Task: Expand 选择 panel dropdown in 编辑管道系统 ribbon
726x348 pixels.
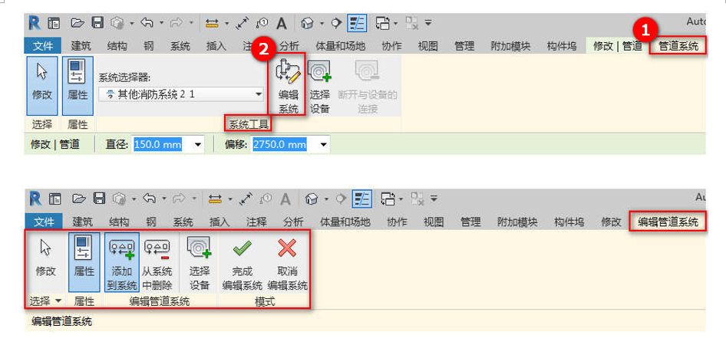Action: click(x=58, y=301)
